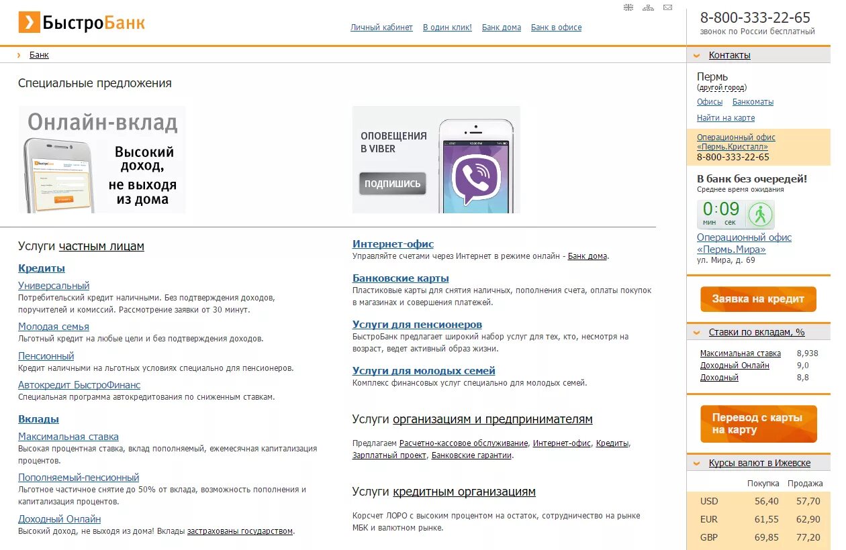
Task: Go to Банк в офисе navigation
Action: click(556, 27)
